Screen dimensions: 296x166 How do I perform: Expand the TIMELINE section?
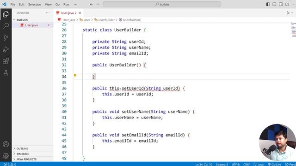coord(33,154)
